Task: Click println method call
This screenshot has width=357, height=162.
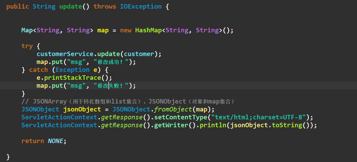Action: point(213,125)
